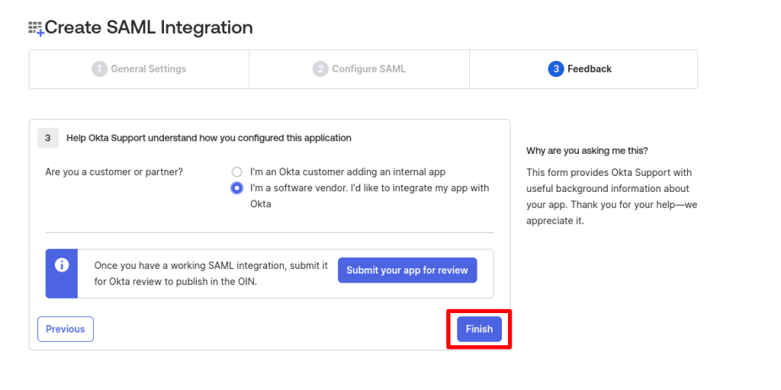Viewport: 781px width, 390px height.
Task: Click the 'Help Okta Support understand' section title
Action: tap(209, 139)
